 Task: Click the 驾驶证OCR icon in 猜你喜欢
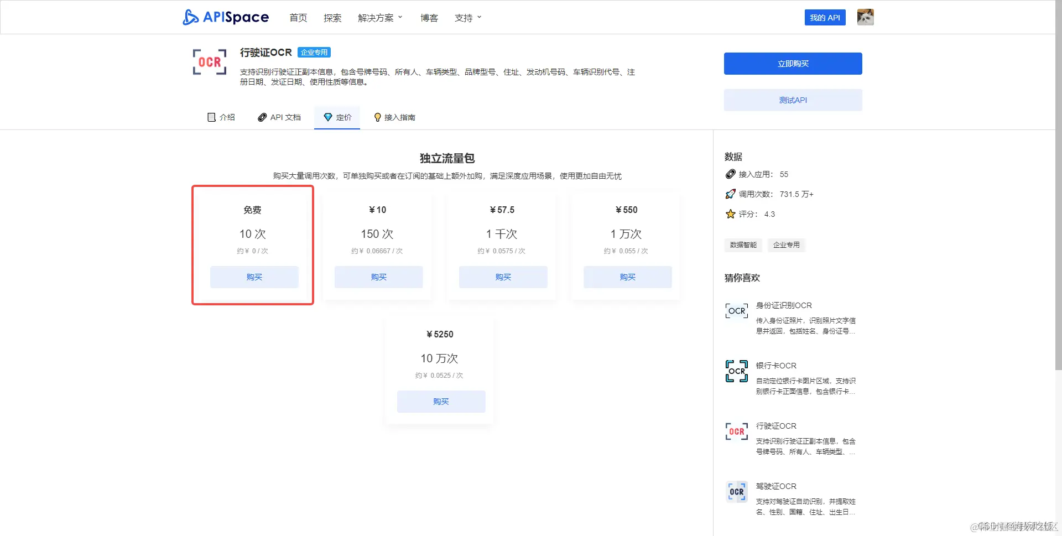point(736,492)
